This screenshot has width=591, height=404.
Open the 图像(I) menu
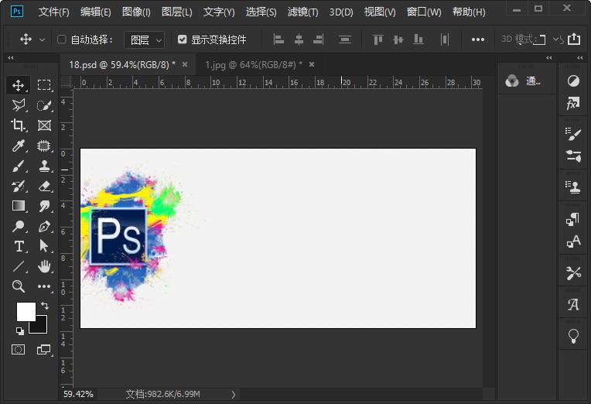pos(136,12)
